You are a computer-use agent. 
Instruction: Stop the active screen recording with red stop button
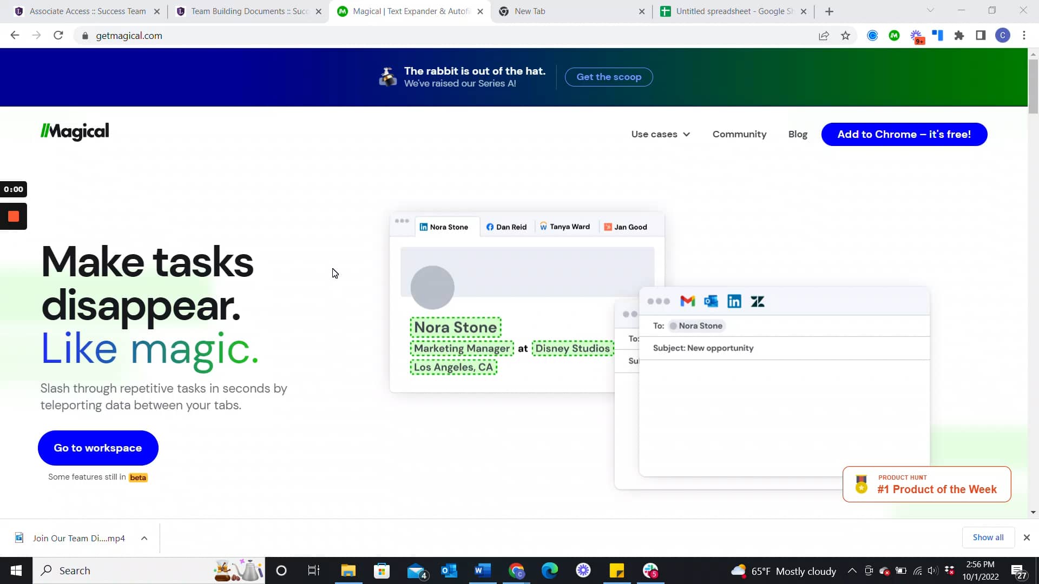pyautogui.click(x=13, y=216)
